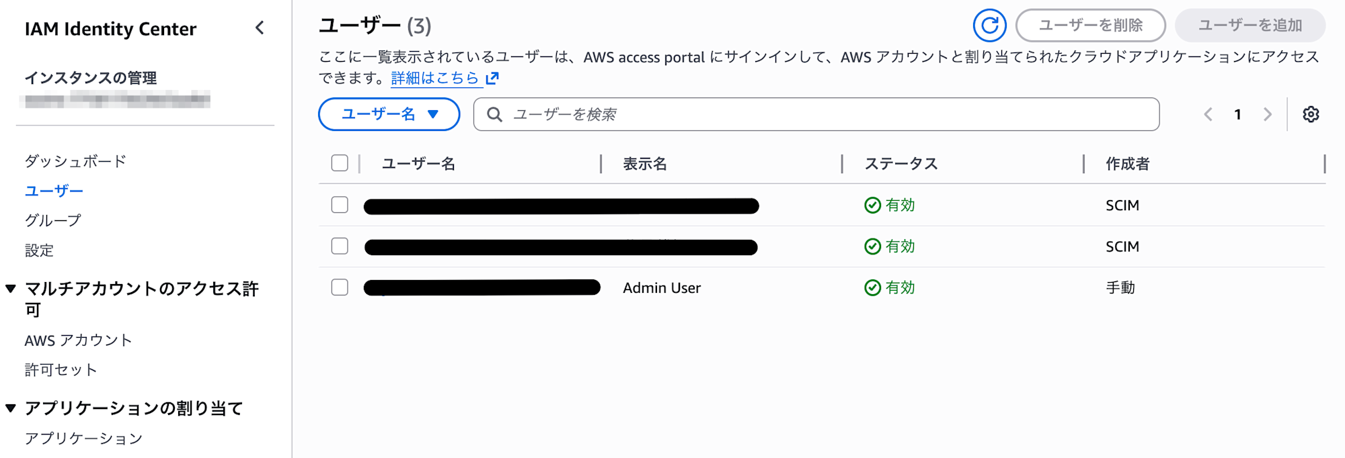
Task: Click the first redacted username link
Action: pyautogui.click(x=561, y=205)
